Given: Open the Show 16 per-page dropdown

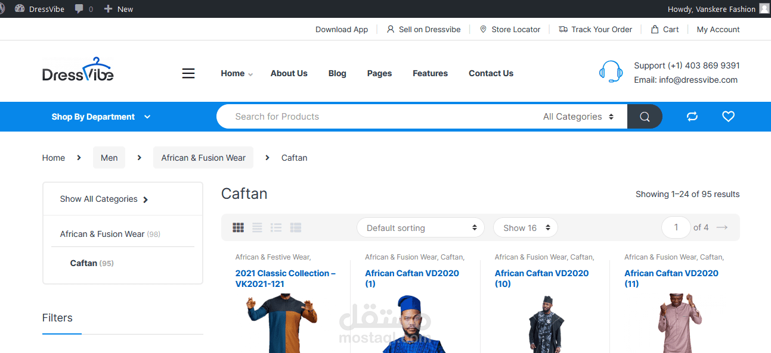Looking at the screenshot, I should tap(525, 227).
